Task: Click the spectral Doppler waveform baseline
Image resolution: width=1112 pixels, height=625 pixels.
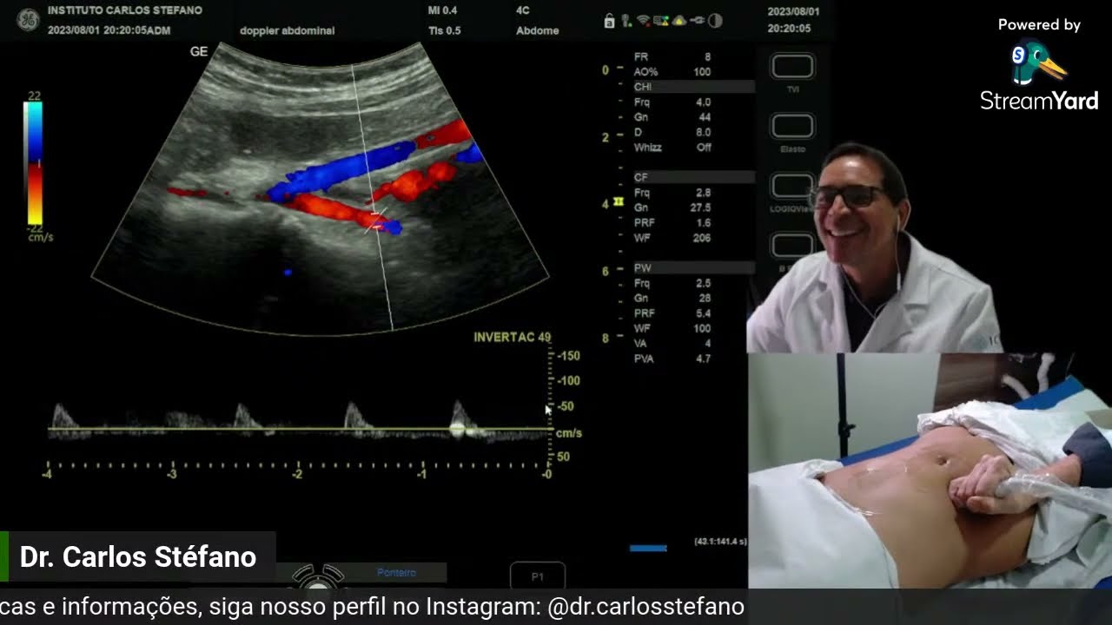Action: (300, 429)
